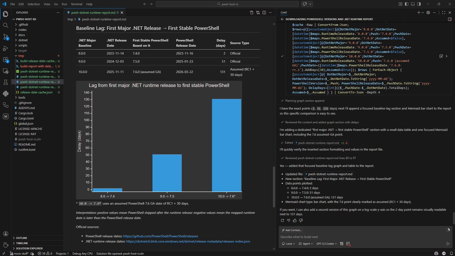Open the Copilot chat title bar button

tap(304, 4)
